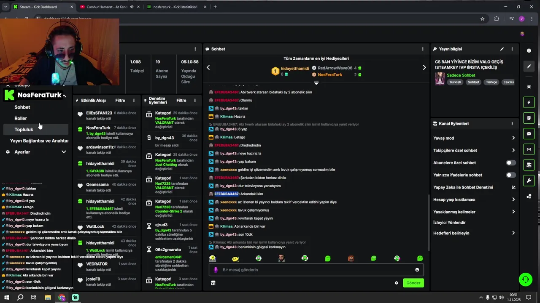Open the green headset support bubble

(525, 279)
